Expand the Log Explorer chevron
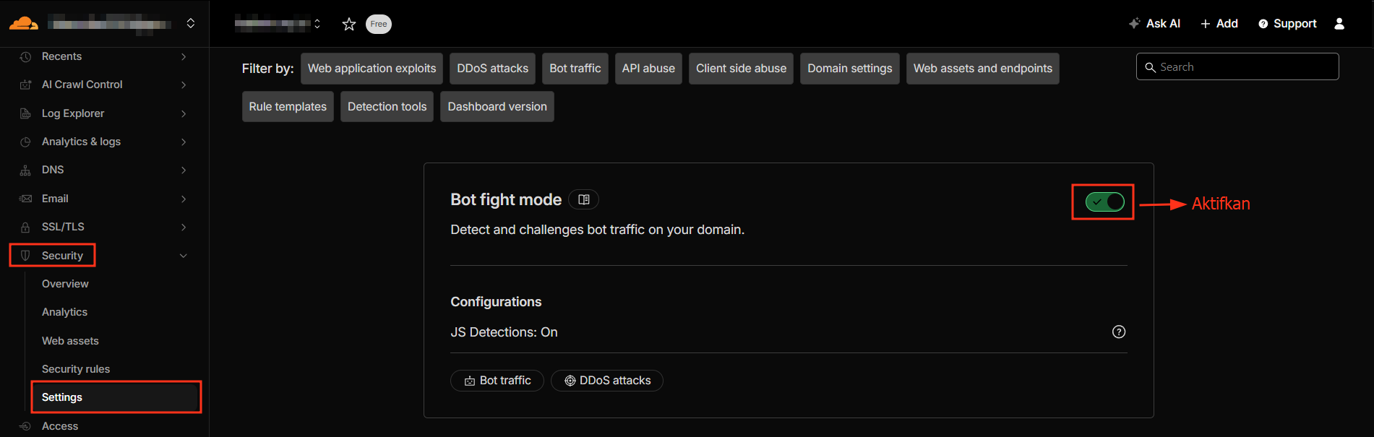This screenshot has height=437, width=1374. pos(184,113)
